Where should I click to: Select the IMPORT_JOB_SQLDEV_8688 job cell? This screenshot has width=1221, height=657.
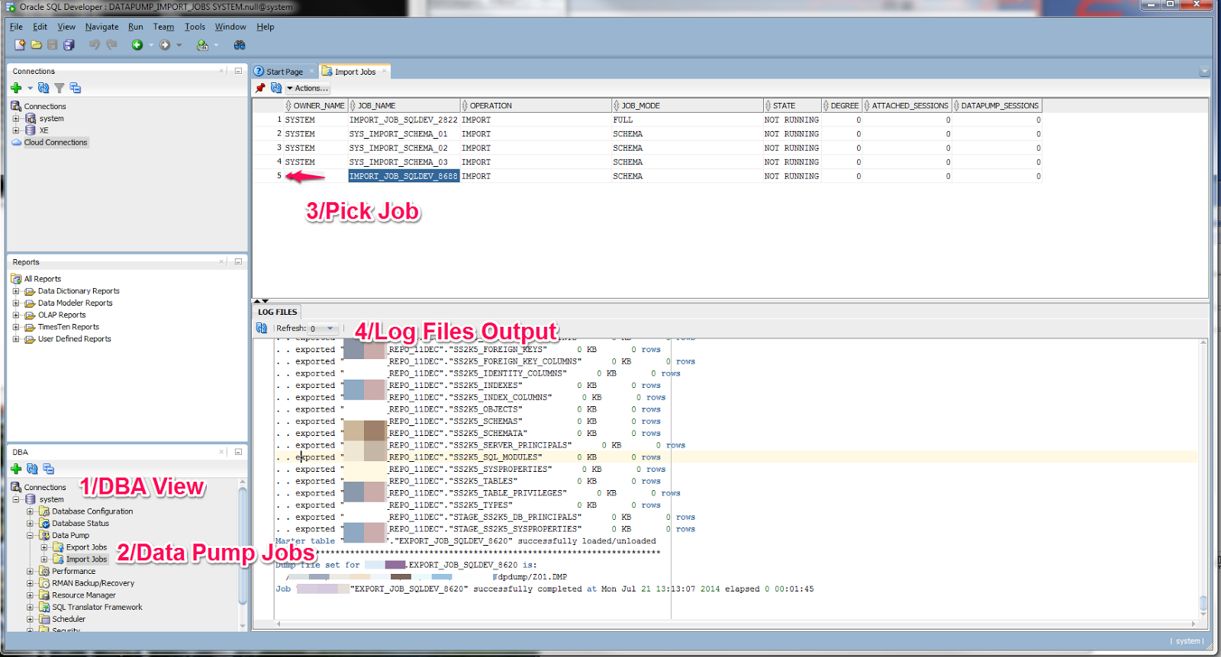404,176
